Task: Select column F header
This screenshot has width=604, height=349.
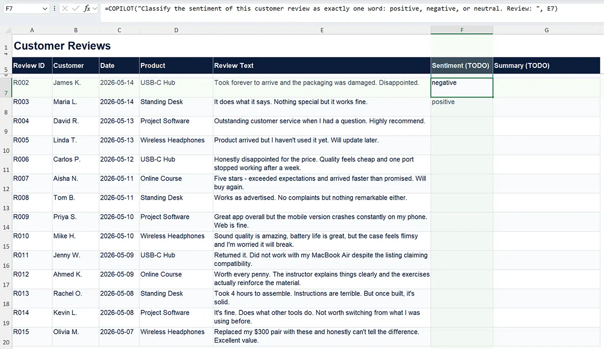Action: pos(462,30)
